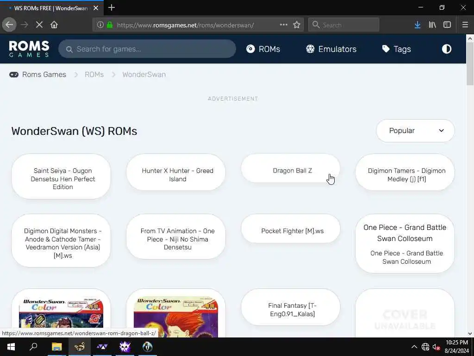
Task: Click scrollbar up arrow
Action: pos(470,38)
